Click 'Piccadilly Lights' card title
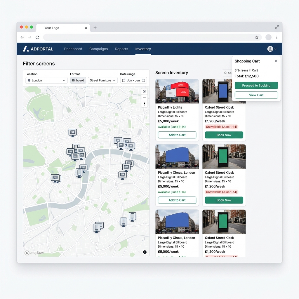299x299 pixels. pos(170,107)
